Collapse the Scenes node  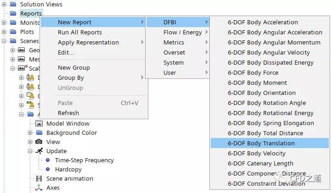pyautogui.click(x=4, y=41)
